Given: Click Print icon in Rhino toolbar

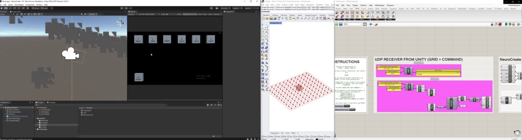Looking at the screenshot, I should tap(275, 19).
